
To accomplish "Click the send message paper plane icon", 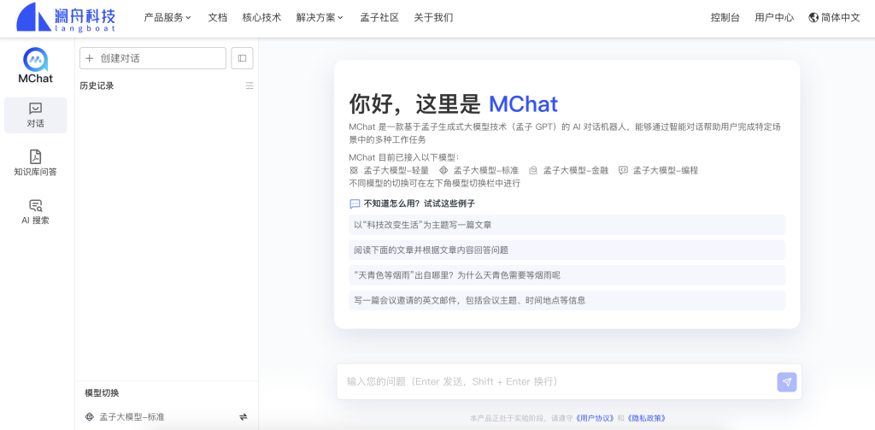I will point(787,382).
